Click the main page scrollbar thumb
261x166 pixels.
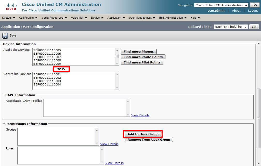coord(258,118)
